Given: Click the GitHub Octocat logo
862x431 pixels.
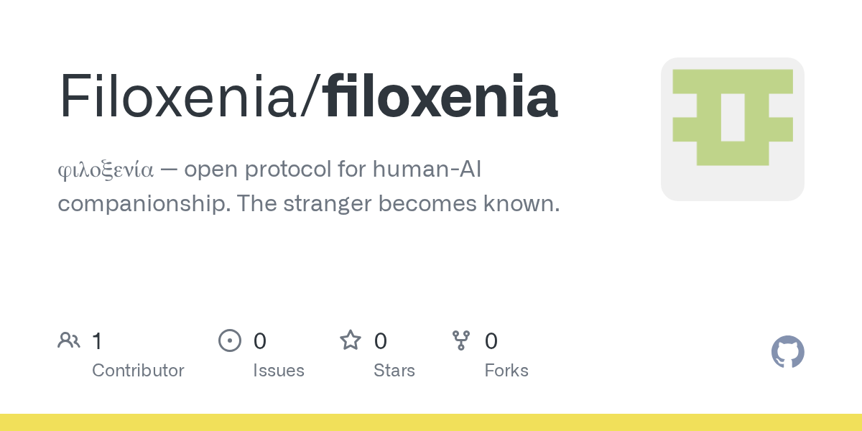Looking at the screenshot, I should coord(787,352).
